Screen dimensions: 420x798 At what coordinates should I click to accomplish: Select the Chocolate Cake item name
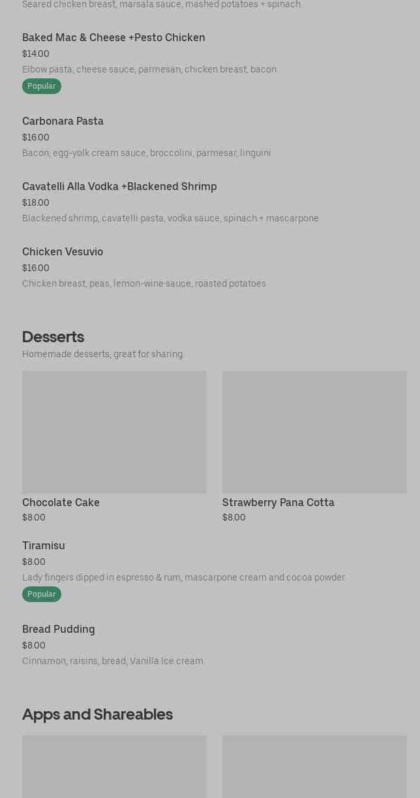pyautogui.click(x=61, y=503)
